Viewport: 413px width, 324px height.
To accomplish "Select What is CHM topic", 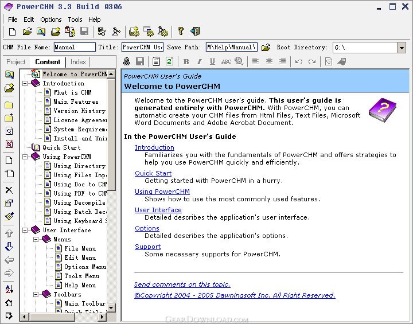I will 72,92.
